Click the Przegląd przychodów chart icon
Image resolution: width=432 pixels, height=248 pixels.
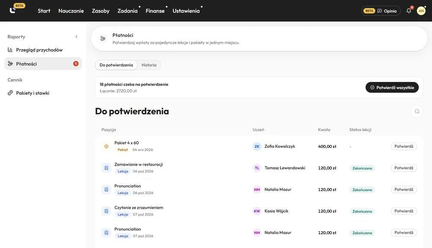pos(10,50)
